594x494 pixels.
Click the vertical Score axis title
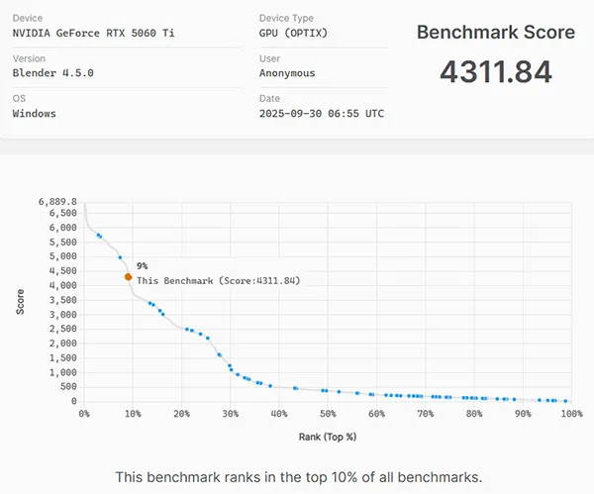tap(20, 302)
